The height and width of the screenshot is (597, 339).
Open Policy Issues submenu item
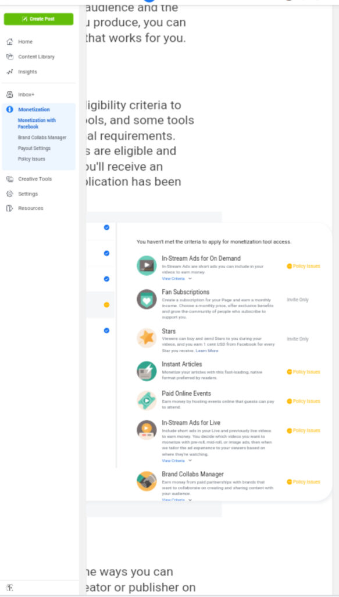[x=31, y=159]
